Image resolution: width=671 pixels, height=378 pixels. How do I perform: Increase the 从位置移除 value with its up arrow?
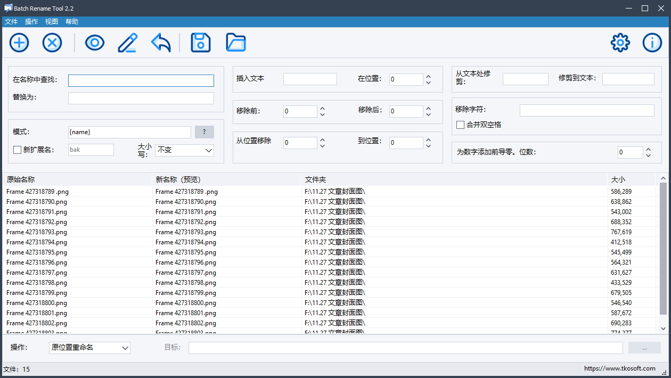[x=322, y=139]
